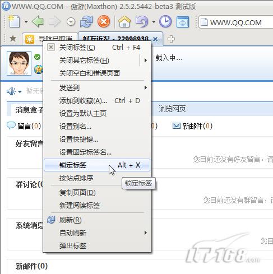Click the Undo closed tab icon
The image size is (273, 274).
click(x=142, y=21)
